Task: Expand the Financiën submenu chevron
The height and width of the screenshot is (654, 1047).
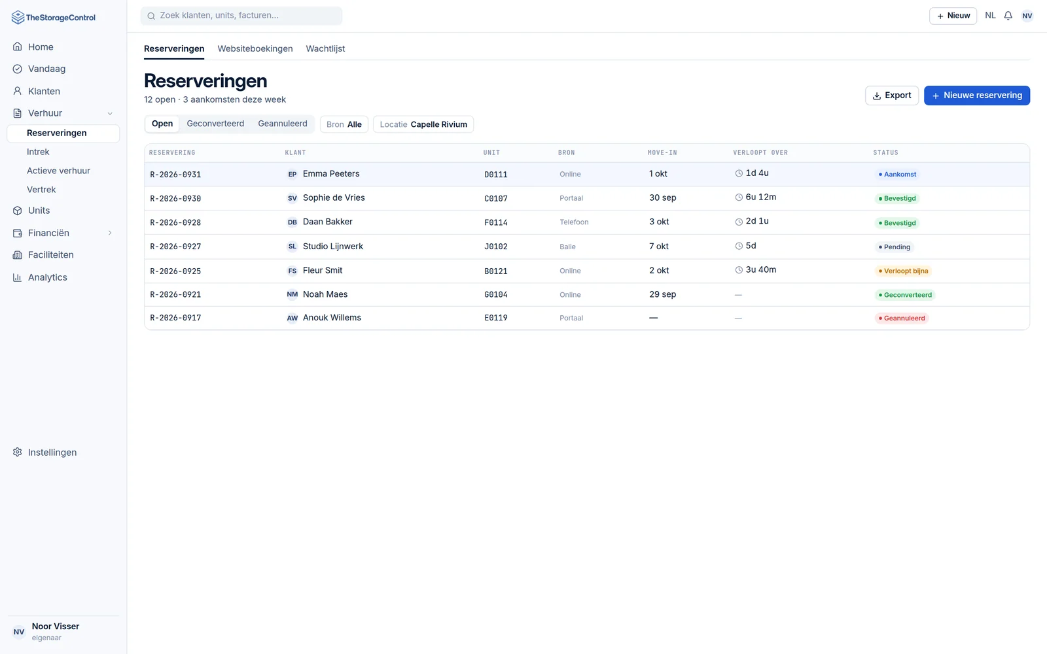Action: [x=110, y=233]
